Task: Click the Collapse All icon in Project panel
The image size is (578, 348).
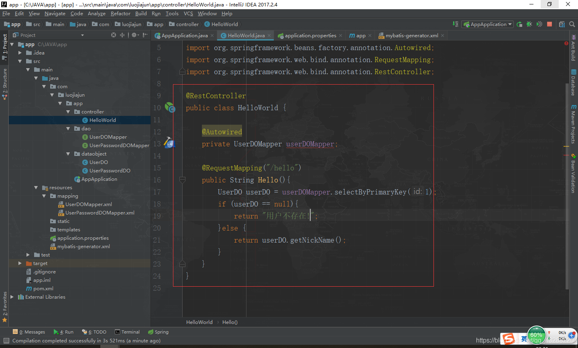Action: point(122,35)
